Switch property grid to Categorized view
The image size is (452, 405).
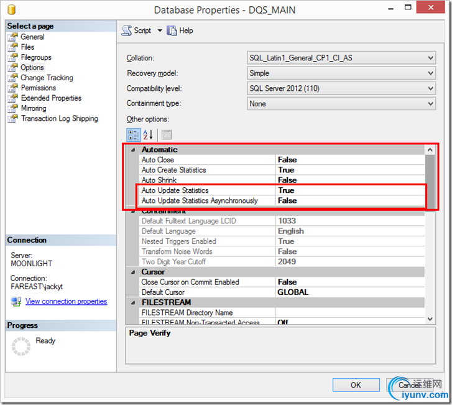134,135
